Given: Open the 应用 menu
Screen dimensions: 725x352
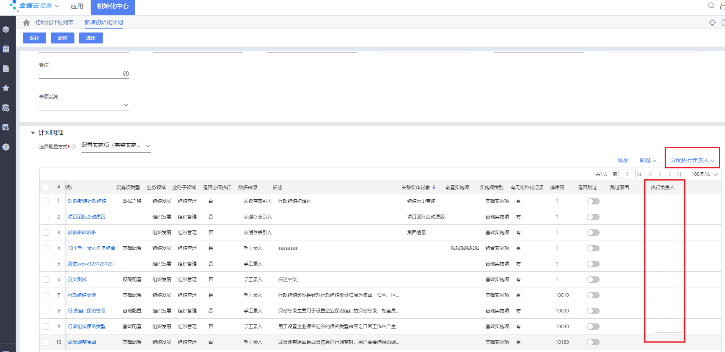Looking at the screenshot, I should pyautogui.click(x=77, y=6).
